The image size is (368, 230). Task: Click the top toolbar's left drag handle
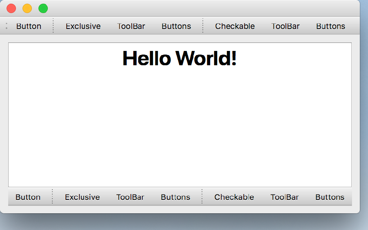pyautogui.click(x=7, y=26)
